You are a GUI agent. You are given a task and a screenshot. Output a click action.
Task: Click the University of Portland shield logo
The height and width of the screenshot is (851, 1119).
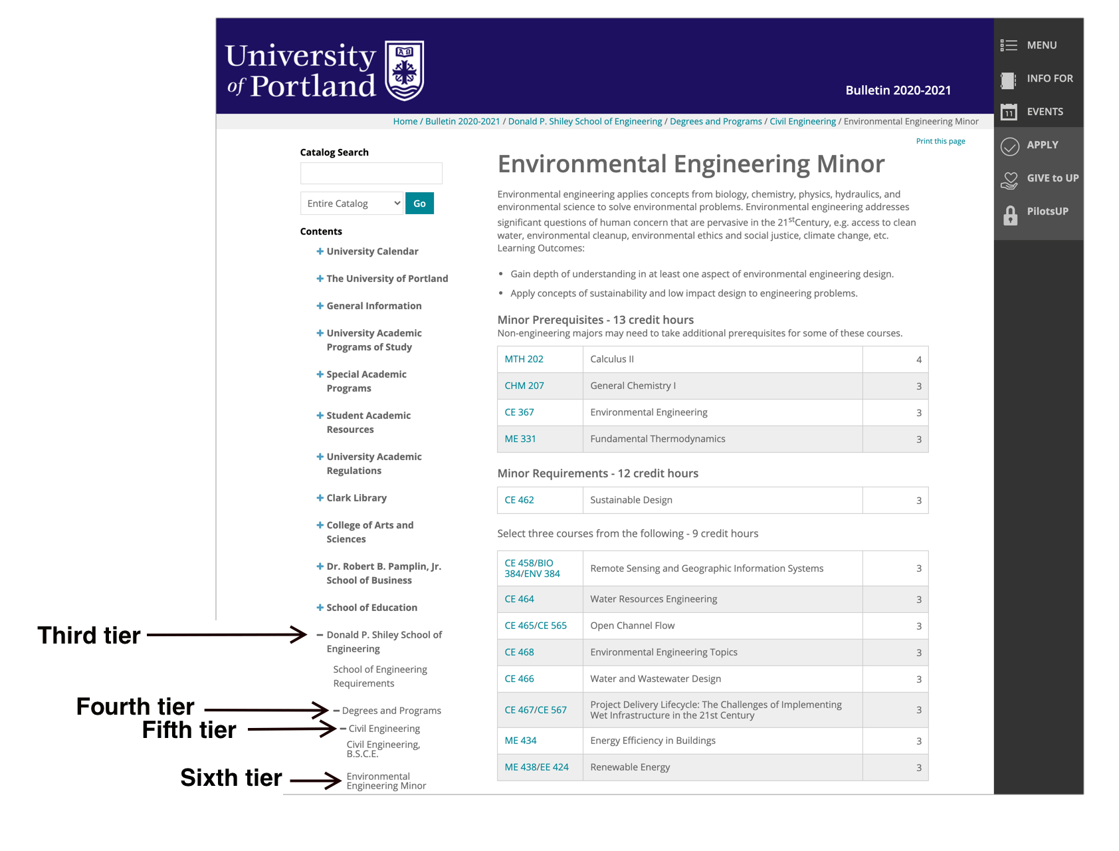click(x=404, y=70)
